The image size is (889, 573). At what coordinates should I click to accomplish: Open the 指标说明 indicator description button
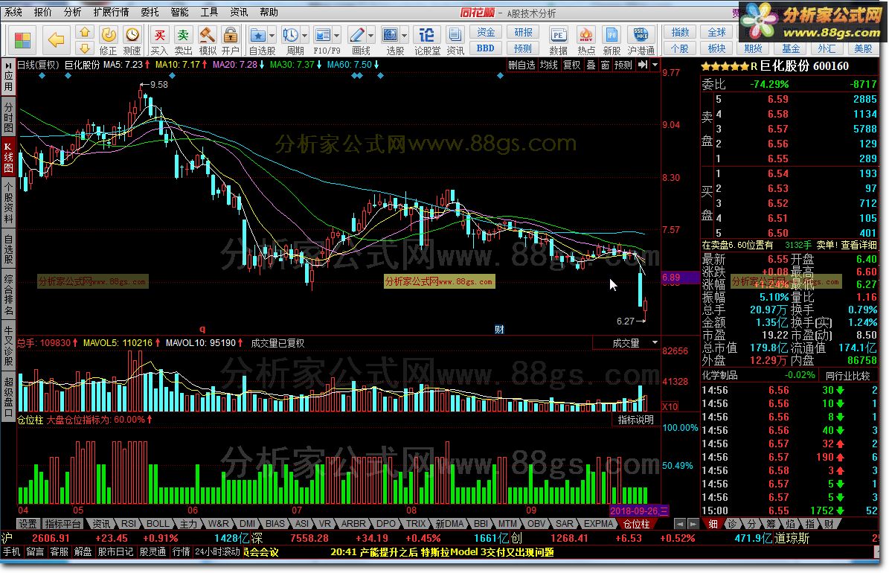pyautogui.click(x=635, y=419)
